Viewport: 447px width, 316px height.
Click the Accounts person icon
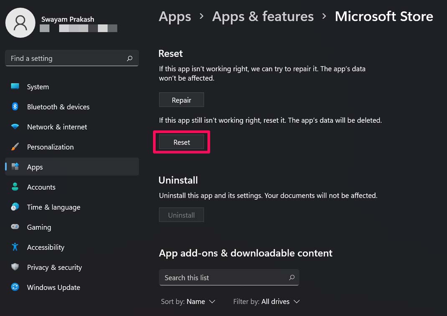point(15,187)
